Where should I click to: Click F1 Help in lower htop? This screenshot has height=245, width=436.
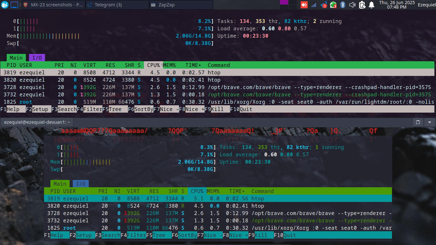click(57, 235)
